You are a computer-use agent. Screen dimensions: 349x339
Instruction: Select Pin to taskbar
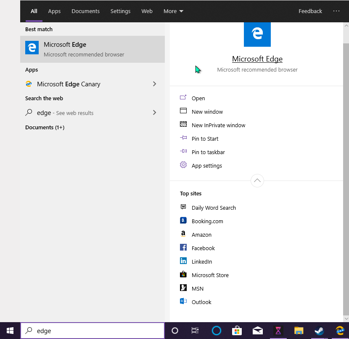[208, 152]
